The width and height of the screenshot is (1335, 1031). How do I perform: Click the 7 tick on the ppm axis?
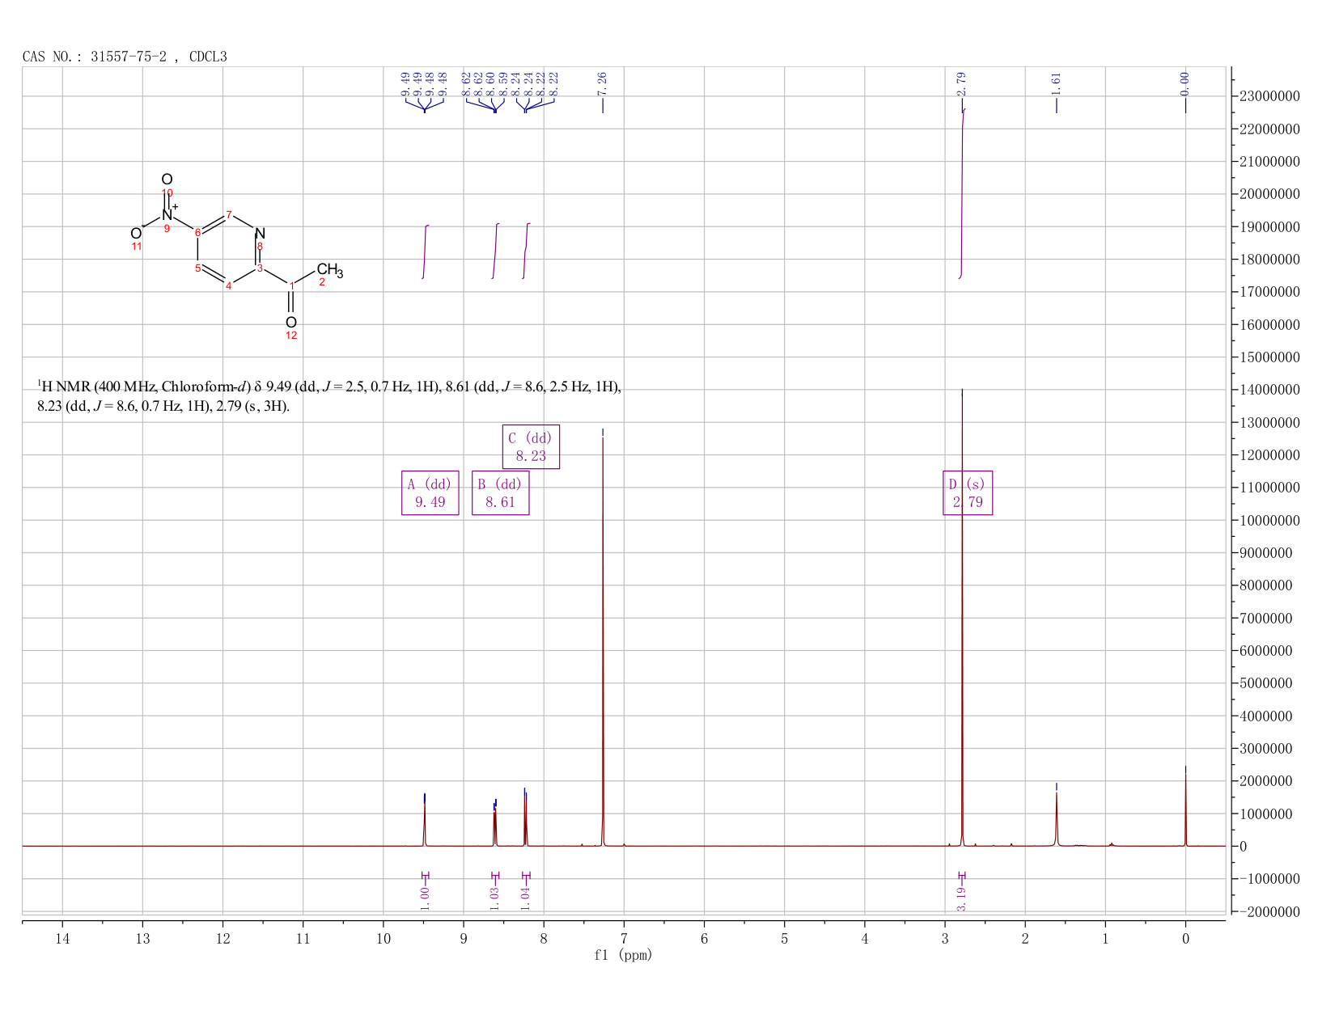point(624,939)
